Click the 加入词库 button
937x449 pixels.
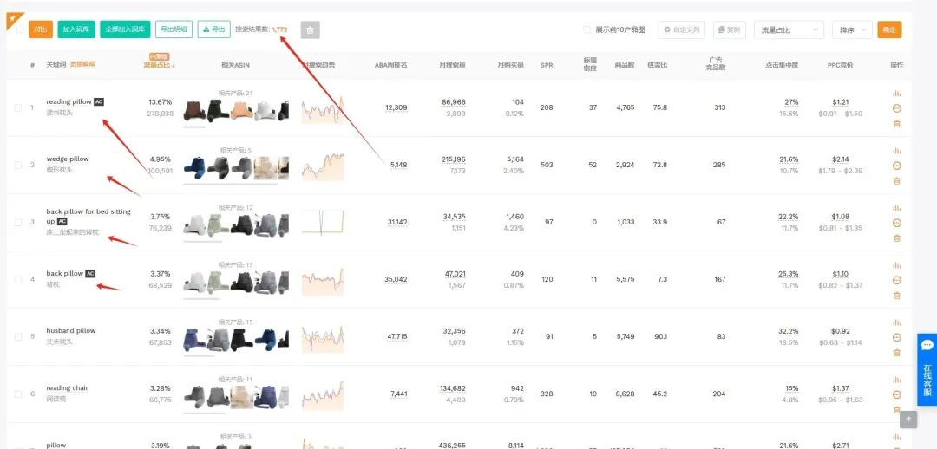pos(76,29)
